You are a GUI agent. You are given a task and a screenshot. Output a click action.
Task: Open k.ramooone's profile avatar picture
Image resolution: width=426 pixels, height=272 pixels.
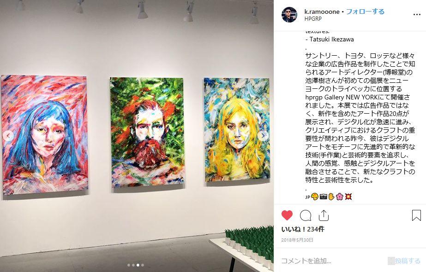pos(289,15)
